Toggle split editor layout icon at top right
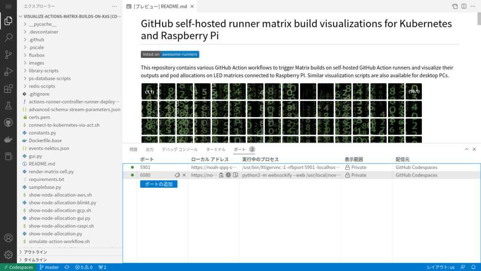This screenshot has width=481, height=271. [464, 7]
